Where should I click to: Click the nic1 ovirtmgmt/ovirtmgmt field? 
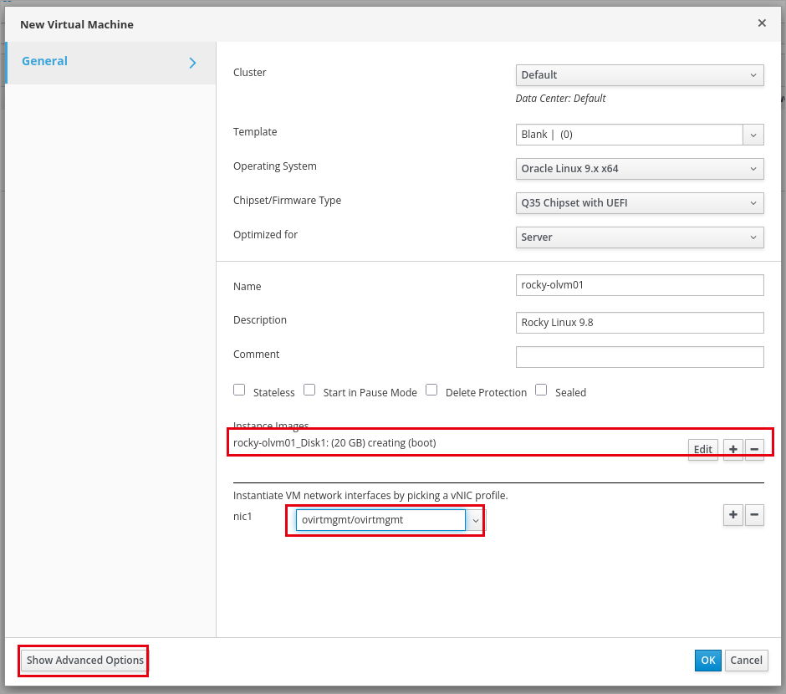click(x=381, y=520)
